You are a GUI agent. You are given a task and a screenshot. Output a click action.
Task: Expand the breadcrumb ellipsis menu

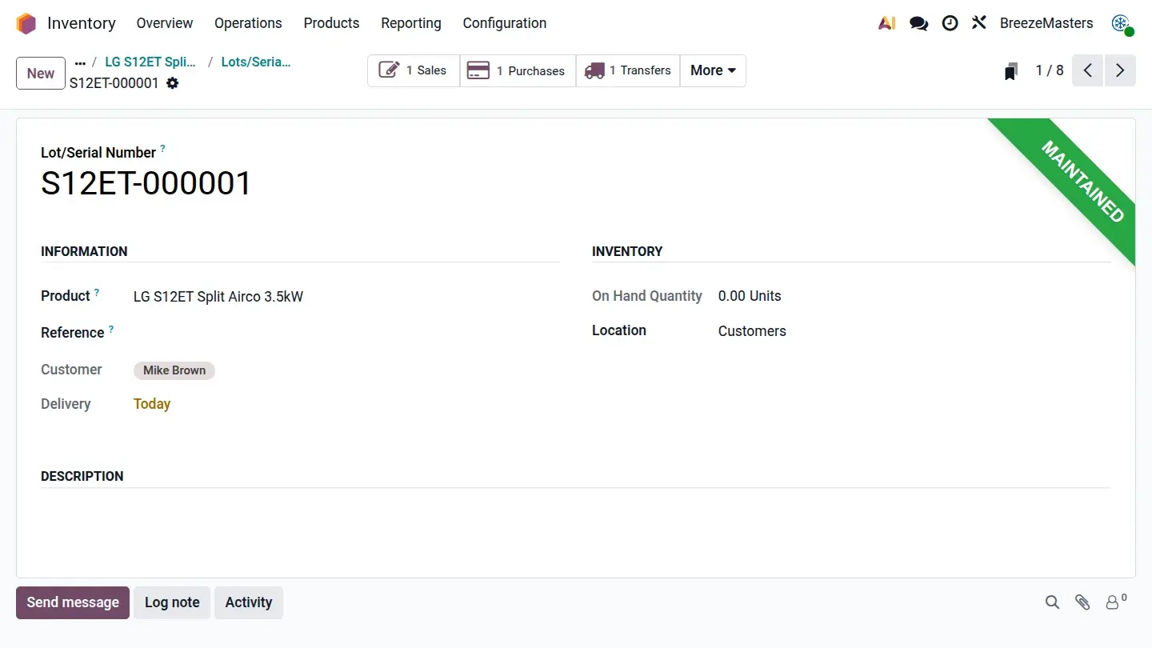[x=80, y=62]
